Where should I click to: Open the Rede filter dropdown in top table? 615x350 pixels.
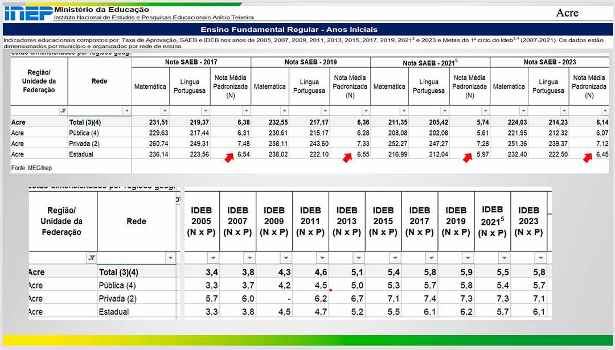pos(126,111)
